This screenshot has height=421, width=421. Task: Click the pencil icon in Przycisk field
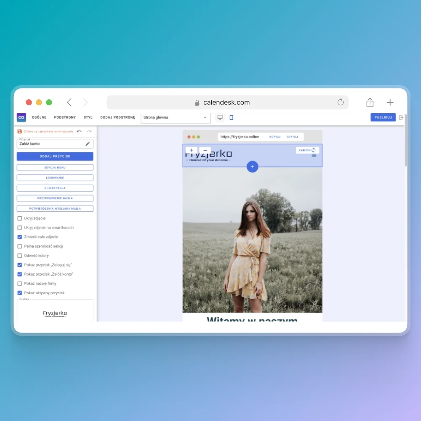(88, 144)
